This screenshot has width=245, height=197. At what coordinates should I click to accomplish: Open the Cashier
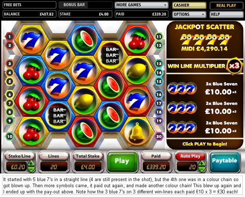tap(189, 5)
